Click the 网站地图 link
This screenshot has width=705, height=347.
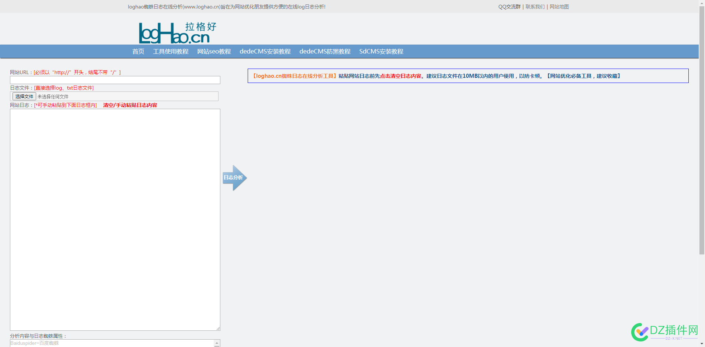[559, 7]
